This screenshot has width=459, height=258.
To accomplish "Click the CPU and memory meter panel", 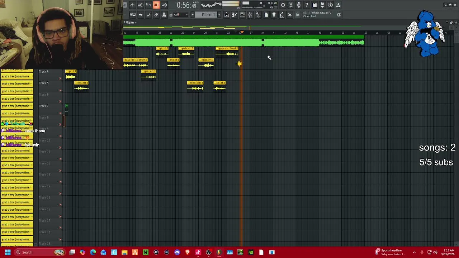I will click(x=260, y=5).
